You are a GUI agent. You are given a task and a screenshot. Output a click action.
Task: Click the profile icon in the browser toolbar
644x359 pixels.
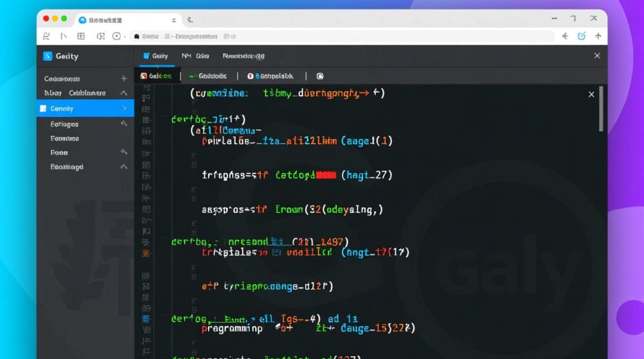pos(46,36)
